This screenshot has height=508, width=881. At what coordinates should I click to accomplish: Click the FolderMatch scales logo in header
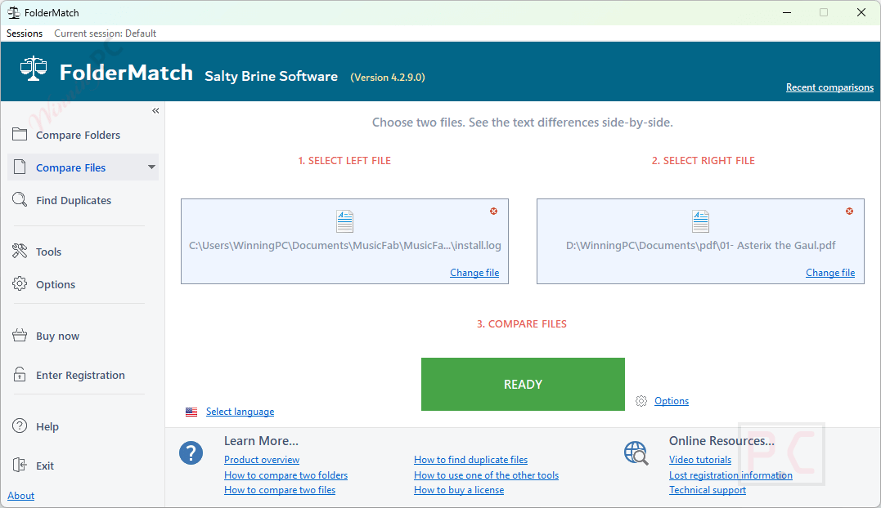34,69
